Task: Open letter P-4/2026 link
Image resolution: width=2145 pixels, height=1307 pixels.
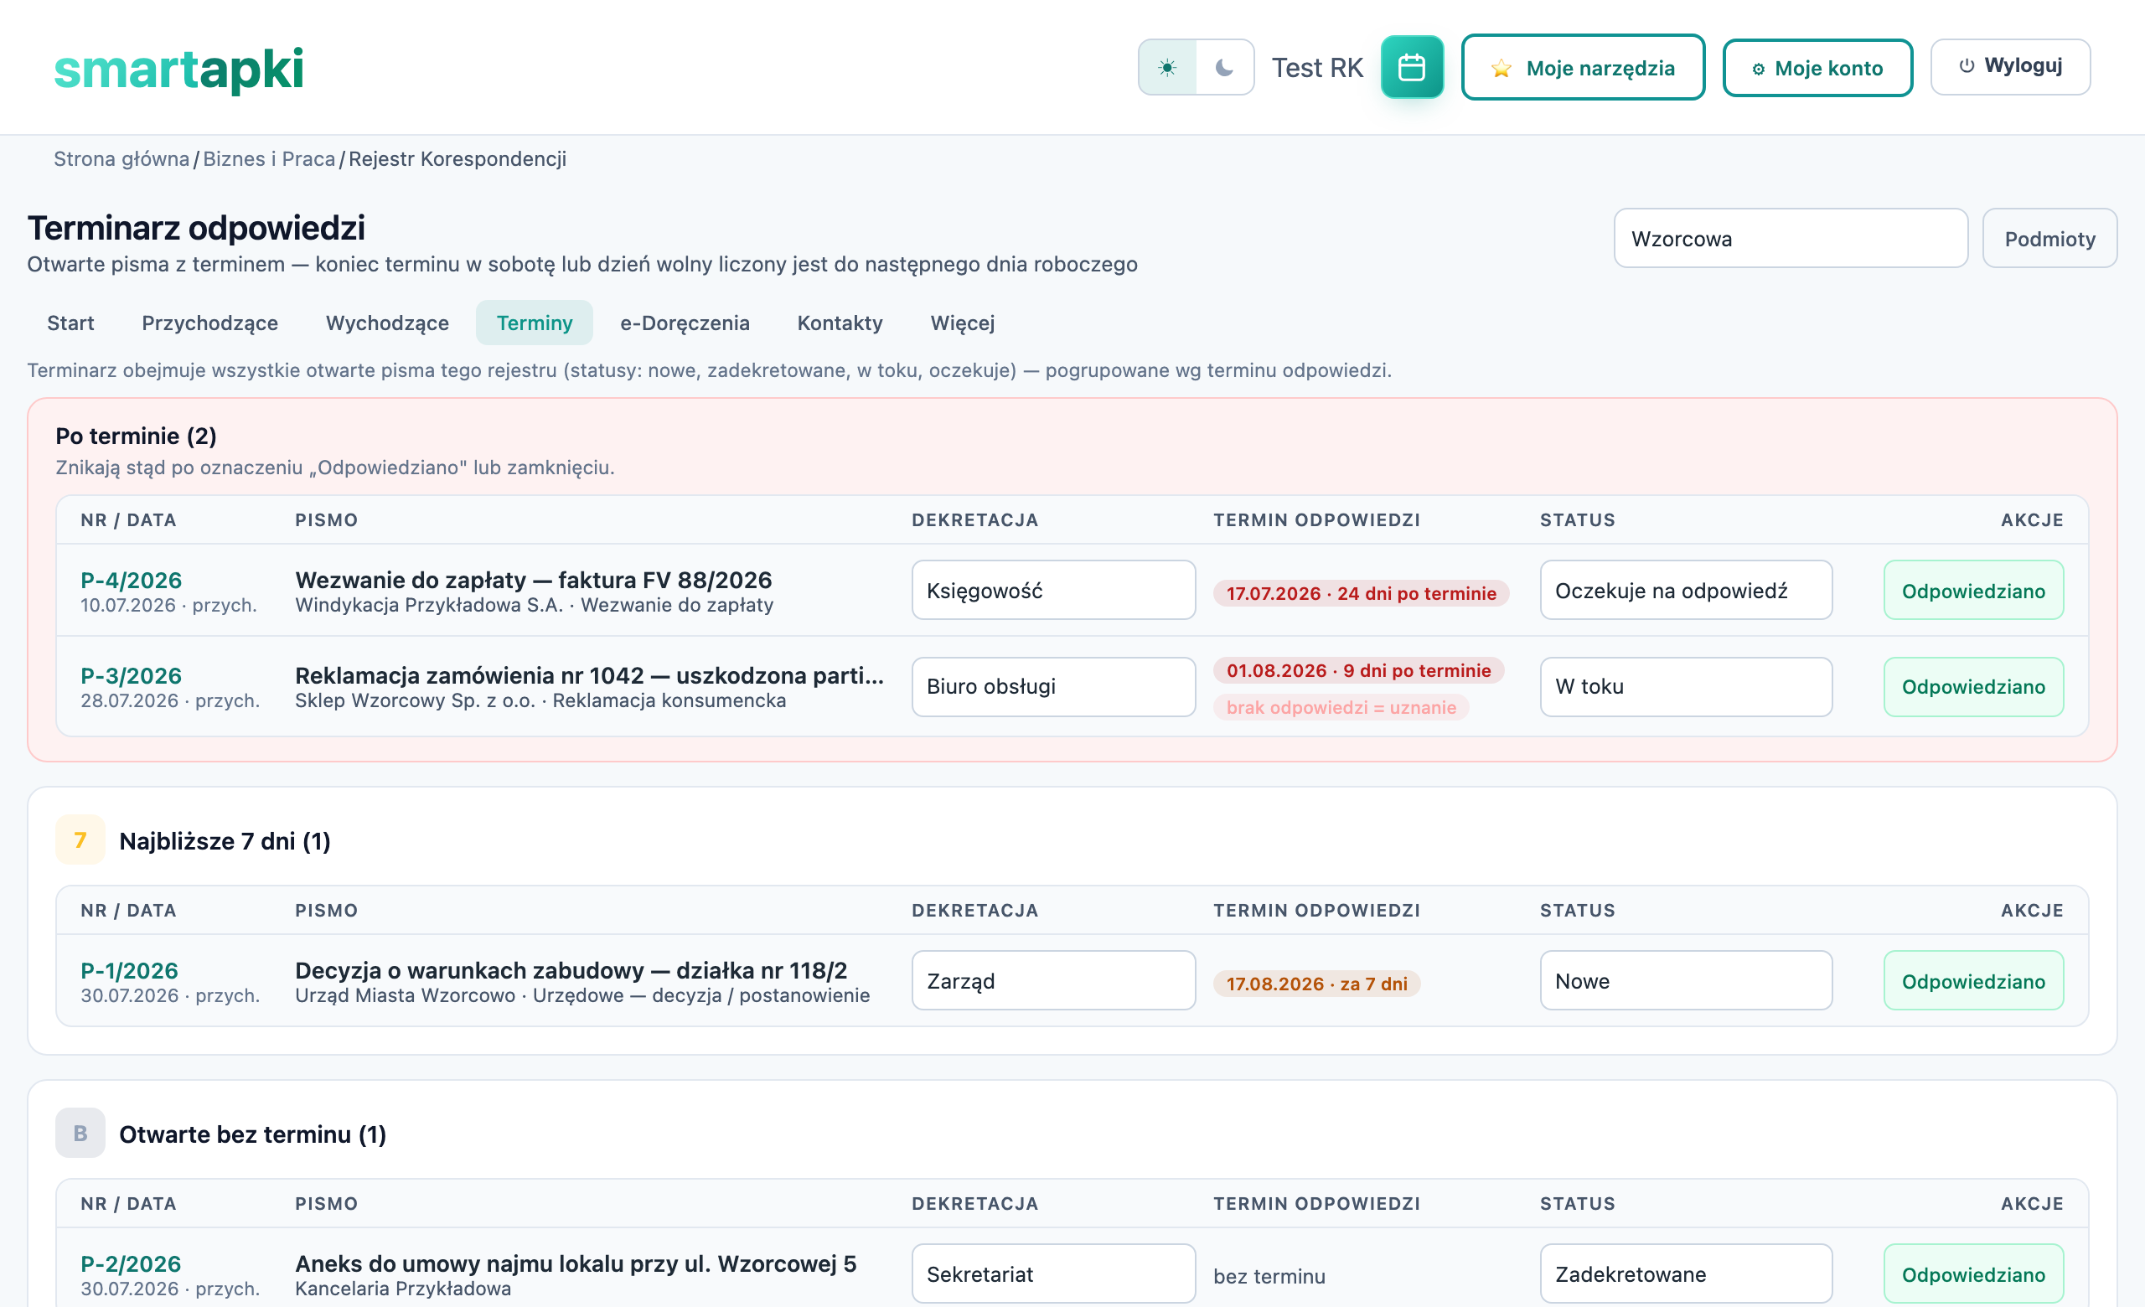Action: (x=132, y=580)
